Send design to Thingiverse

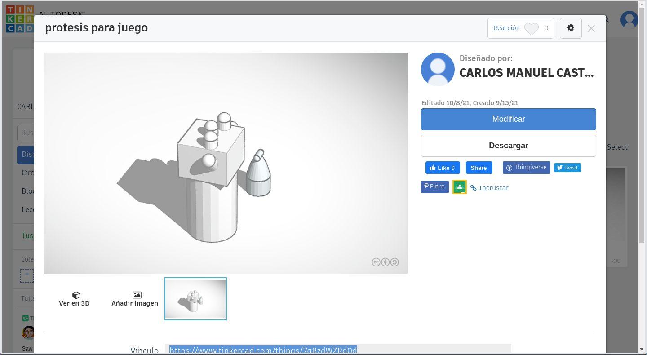(526, 168)
